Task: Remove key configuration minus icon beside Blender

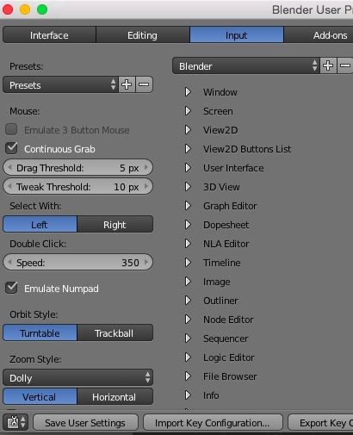Action: coord(345,65)
